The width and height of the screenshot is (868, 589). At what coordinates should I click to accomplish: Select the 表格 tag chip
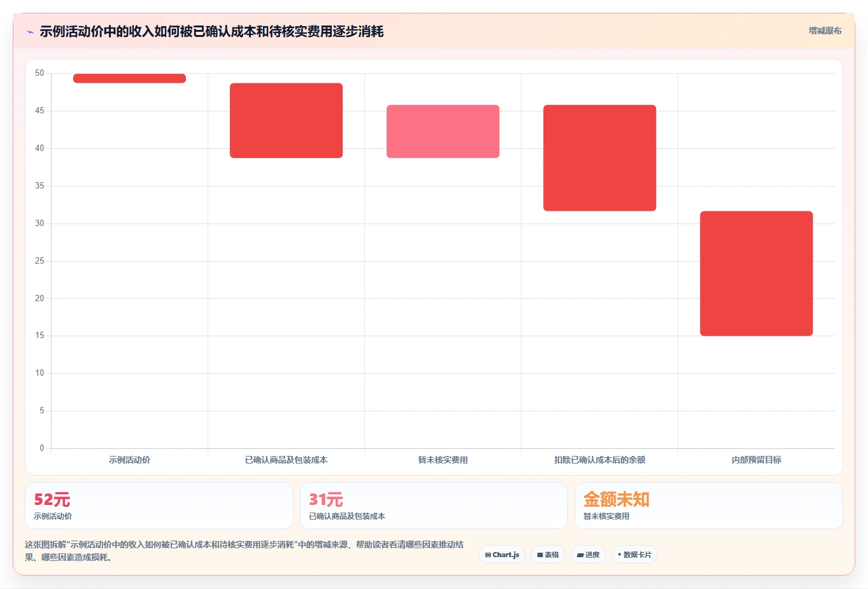coord(548,555)
